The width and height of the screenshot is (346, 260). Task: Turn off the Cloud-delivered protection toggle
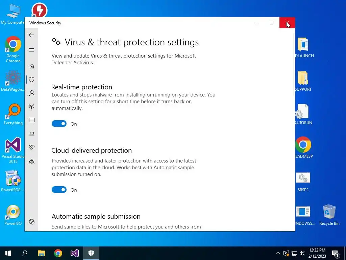click(59, 190)
